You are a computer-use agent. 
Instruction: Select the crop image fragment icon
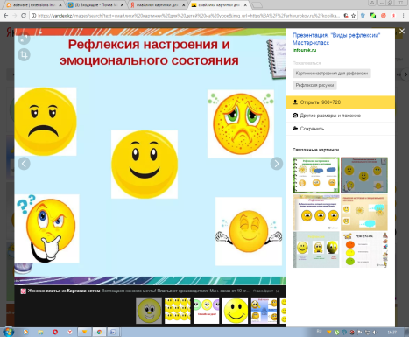[x=24, y=54]
